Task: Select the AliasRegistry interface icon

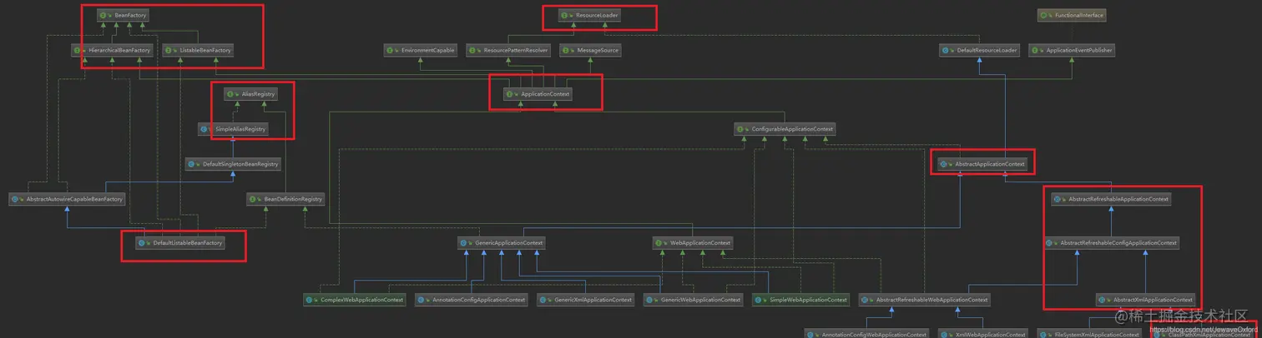Action: [x=231, y=94]
